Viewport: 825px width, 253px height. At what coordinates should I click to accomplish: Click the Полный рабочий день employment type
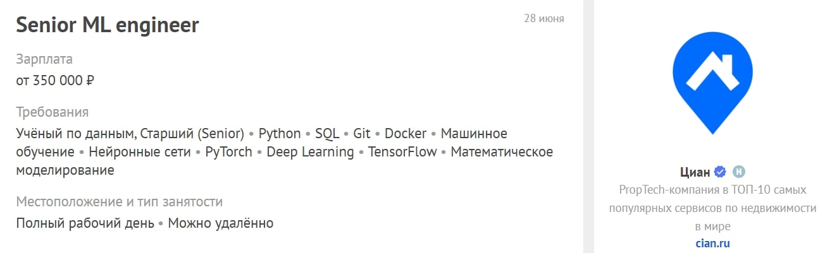pyautogui.click(x=85, y=223)
